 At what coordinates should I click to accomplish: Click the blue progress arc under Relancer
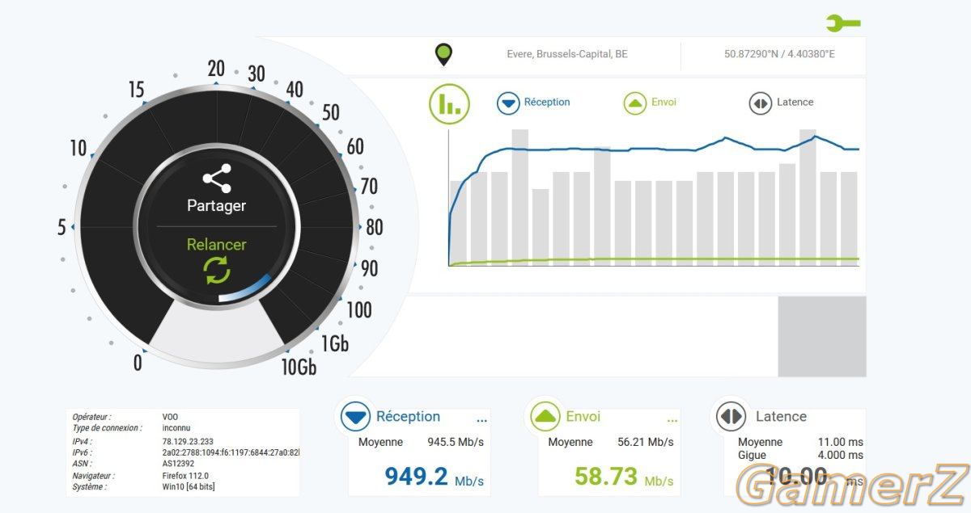(245, 290)
